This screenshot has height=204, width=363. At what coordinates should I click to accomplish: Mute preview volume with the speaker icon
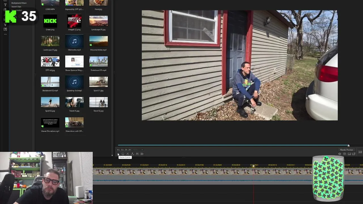[x=340, y=154]
